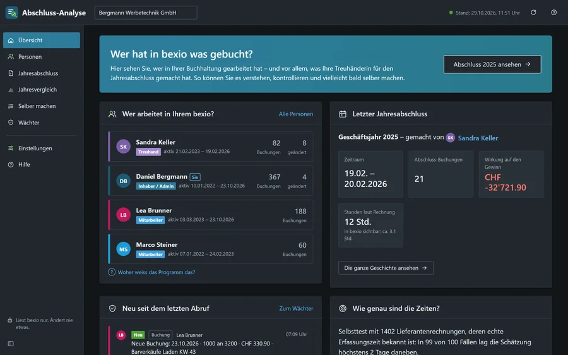Click the SK avatar next to gemacht von

pyautogui.click(x=450, y=138)
